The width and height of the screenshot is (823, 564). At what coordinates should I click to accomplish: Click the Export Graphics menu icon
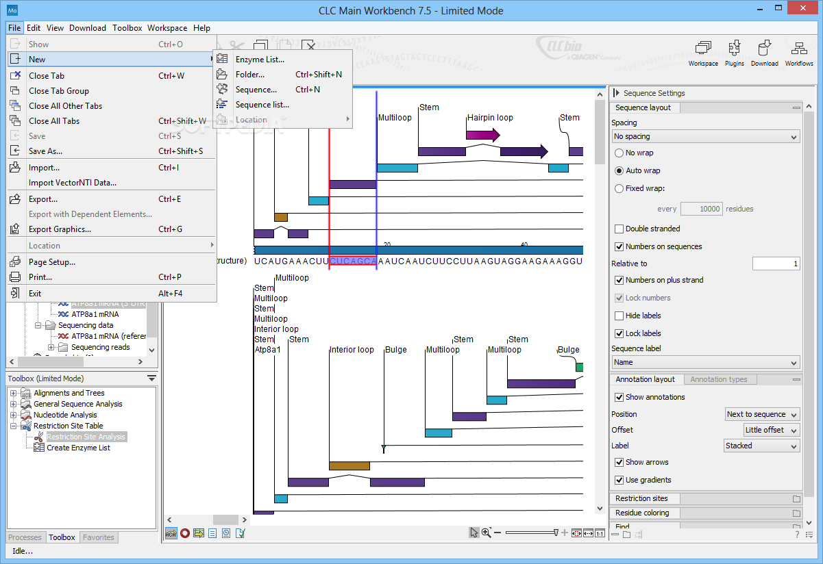click(15, 229)
